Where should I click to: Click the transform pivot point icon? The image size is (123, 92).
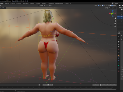[47, 5]
